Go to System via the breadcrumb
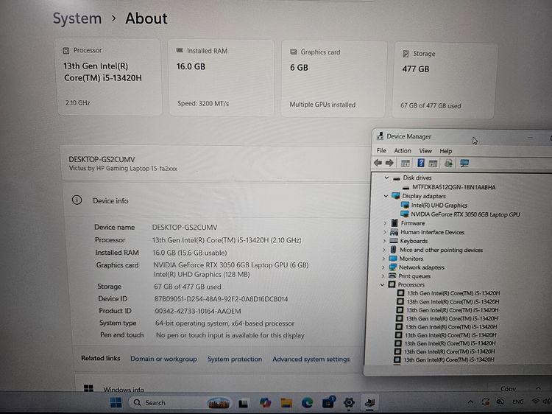The image size is (552, 414). tap(77, 18)
